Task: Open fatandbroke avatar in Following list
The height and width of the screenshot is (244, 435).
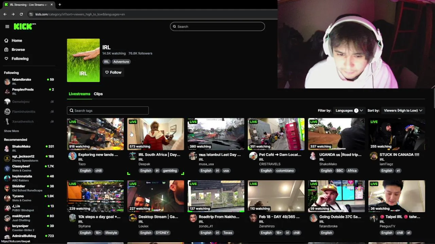Action: click(7, 82)
